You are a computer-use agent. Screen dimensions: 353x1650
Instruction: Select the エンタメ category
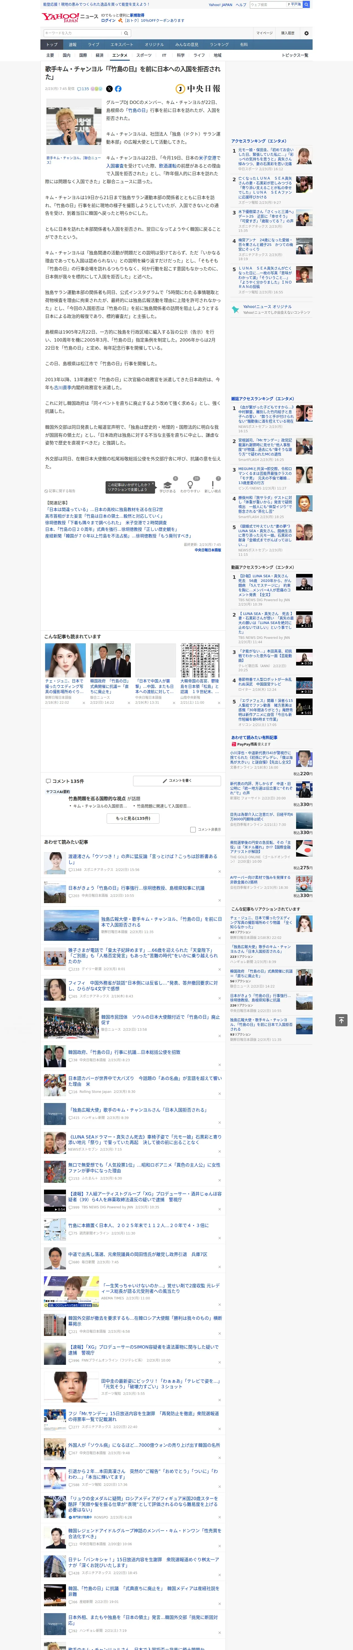pyautogui.click(x=120, y=55)
